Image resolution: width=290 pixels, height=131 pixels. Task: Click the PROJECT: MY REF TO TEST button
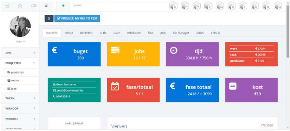point(77,19)
